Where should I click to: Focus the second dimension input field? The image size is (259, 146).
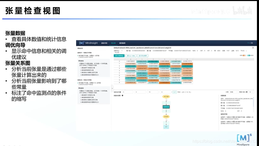click(x=140, y=92)
